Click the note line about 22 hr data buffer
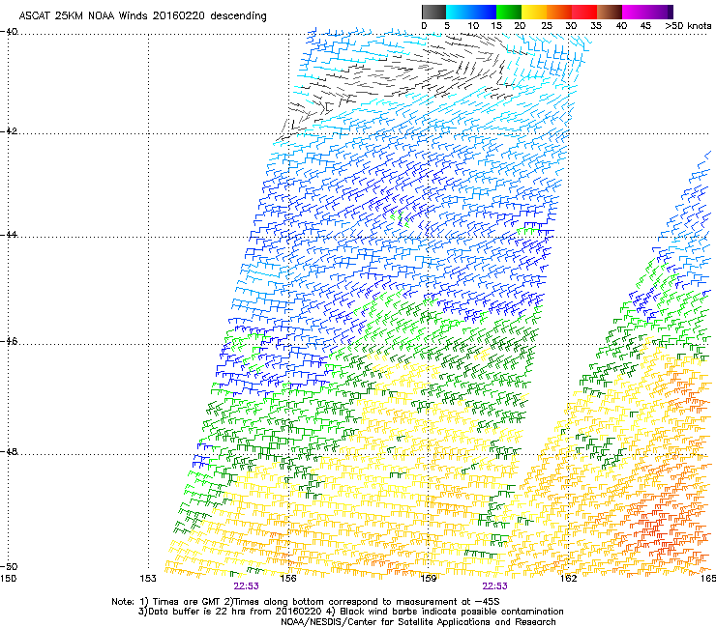This screenshot has width=716, height=628. coord(350,612)
